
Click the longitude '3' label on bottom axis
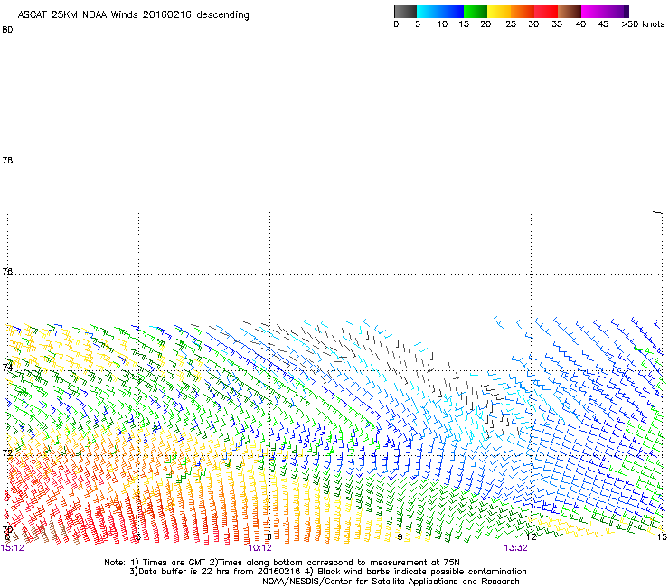[x=138, y=537]
